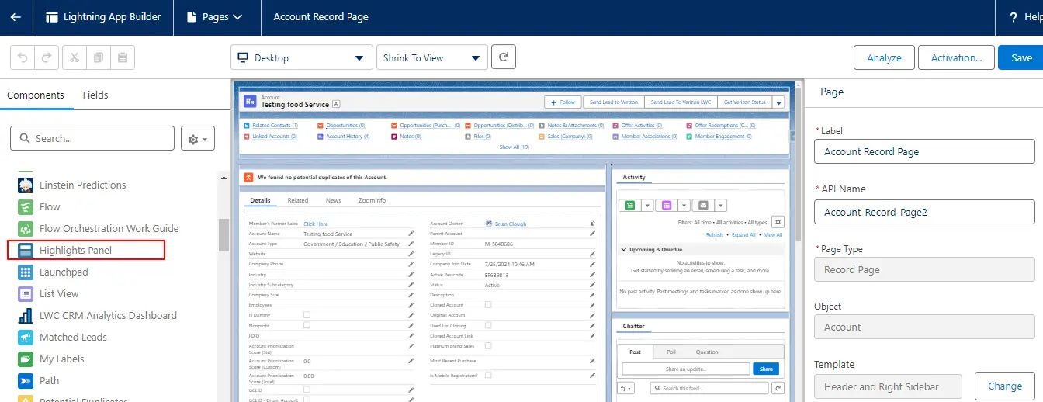This screenshot has width=1043, height=402.
Task: Open the Activity filter settings gear
Action: pos(778,222)
